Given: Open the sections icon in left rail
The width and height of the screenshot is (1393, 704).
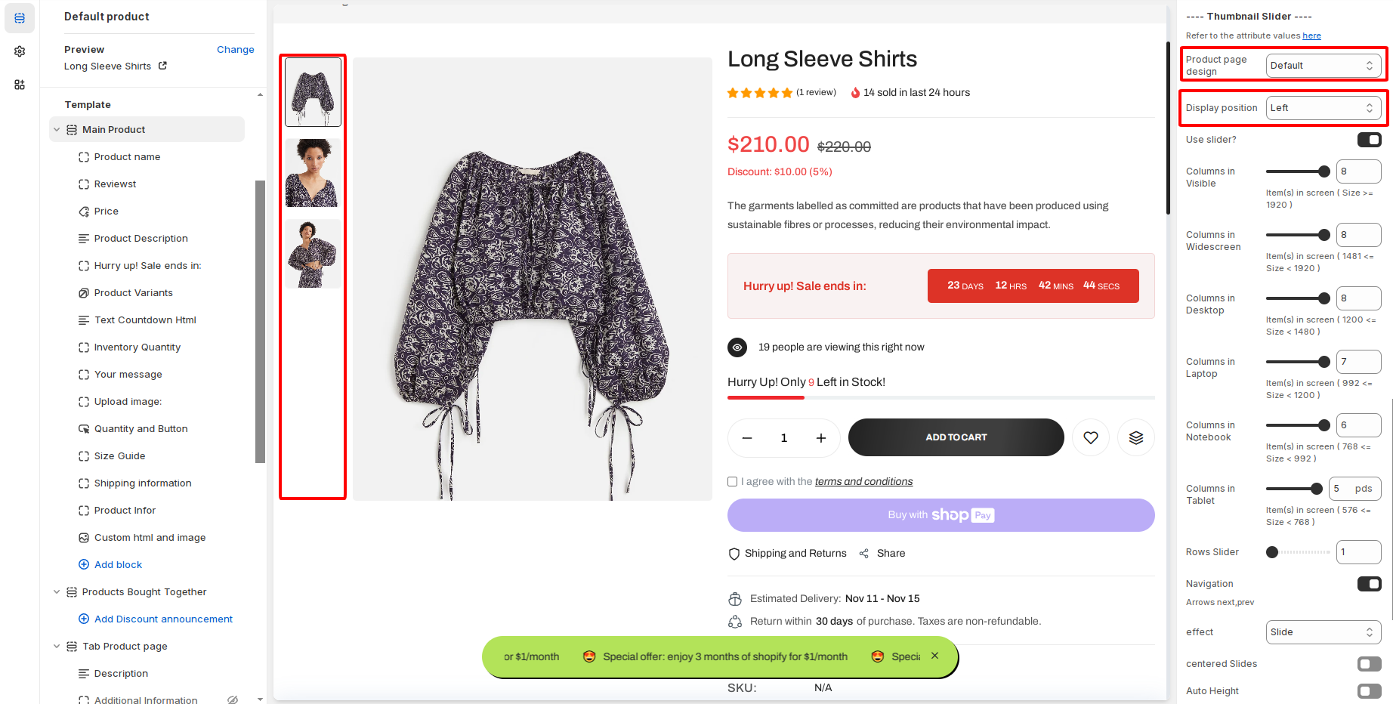Looking at the screenshot, I should pyautogui.click(x=20, y=18).
